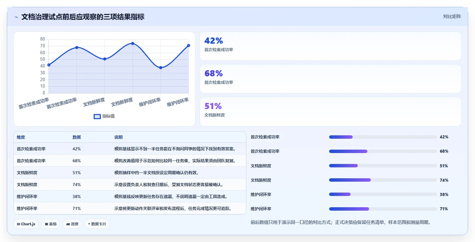Select the Chart.js chip

[26, 224]
